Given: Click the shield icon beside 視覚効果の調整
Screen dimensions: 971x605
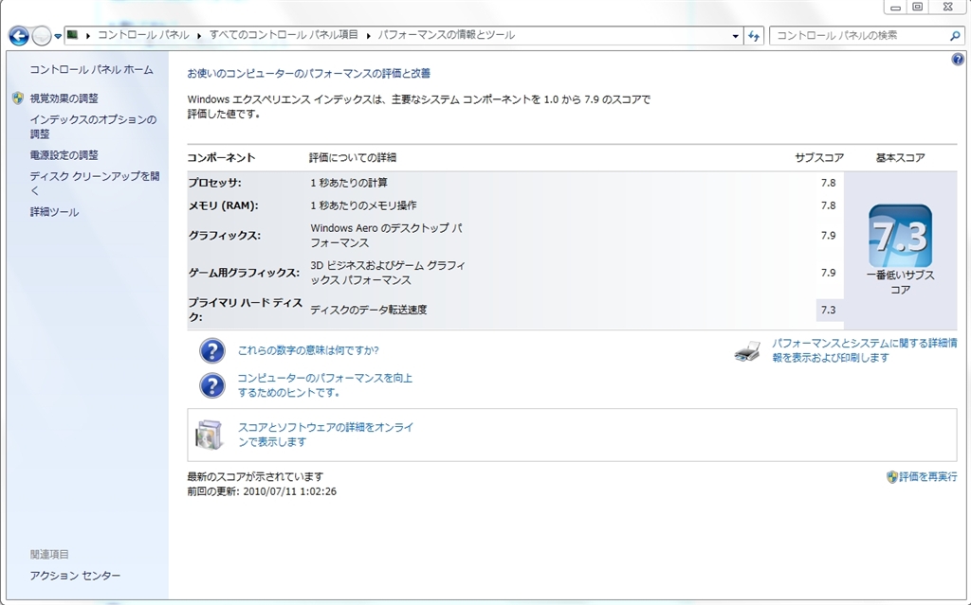Looking at the screenshot, I should [18, 98].
